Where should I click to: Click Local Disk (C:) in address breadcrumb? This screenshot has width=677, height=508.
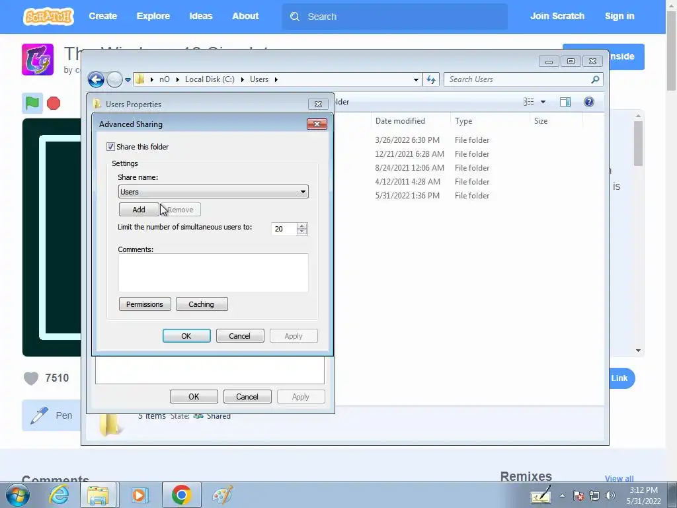210,79
